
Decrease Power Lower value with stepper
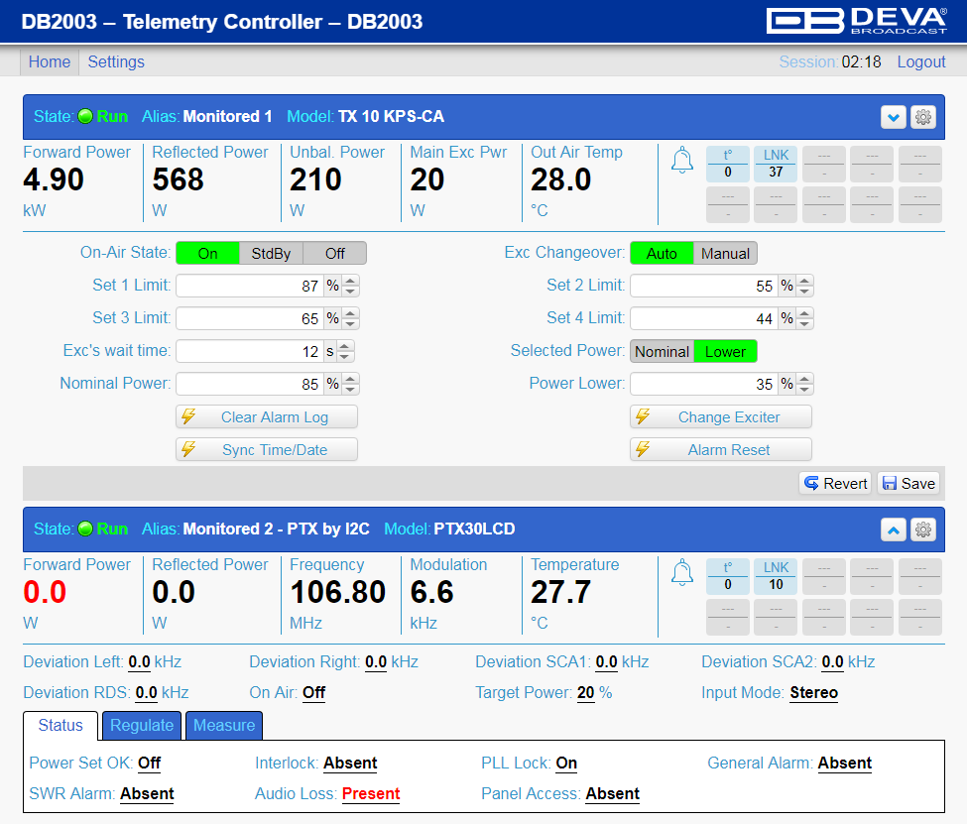point(804,389)
